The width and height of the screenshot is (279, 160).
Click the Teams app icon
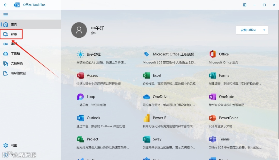pos(212,139)
